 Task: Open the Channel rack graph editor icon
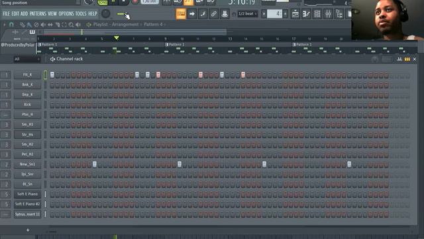399,59
